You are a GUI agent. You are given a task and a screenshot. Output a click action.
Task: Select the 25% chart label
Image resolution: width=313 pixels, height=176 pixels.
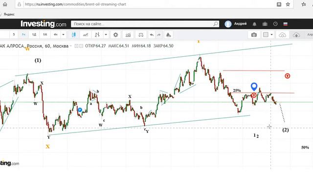(x=237, y=90)
